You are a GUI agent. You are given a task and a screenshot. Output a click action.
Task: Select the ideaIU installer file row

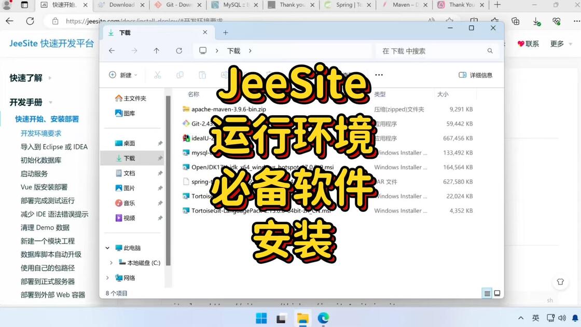[328, 138]
